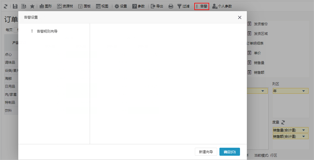Open the 图形 chart toolbar item
The height and width of the screenshot is (160, 314).
click(x=46, y=6)
